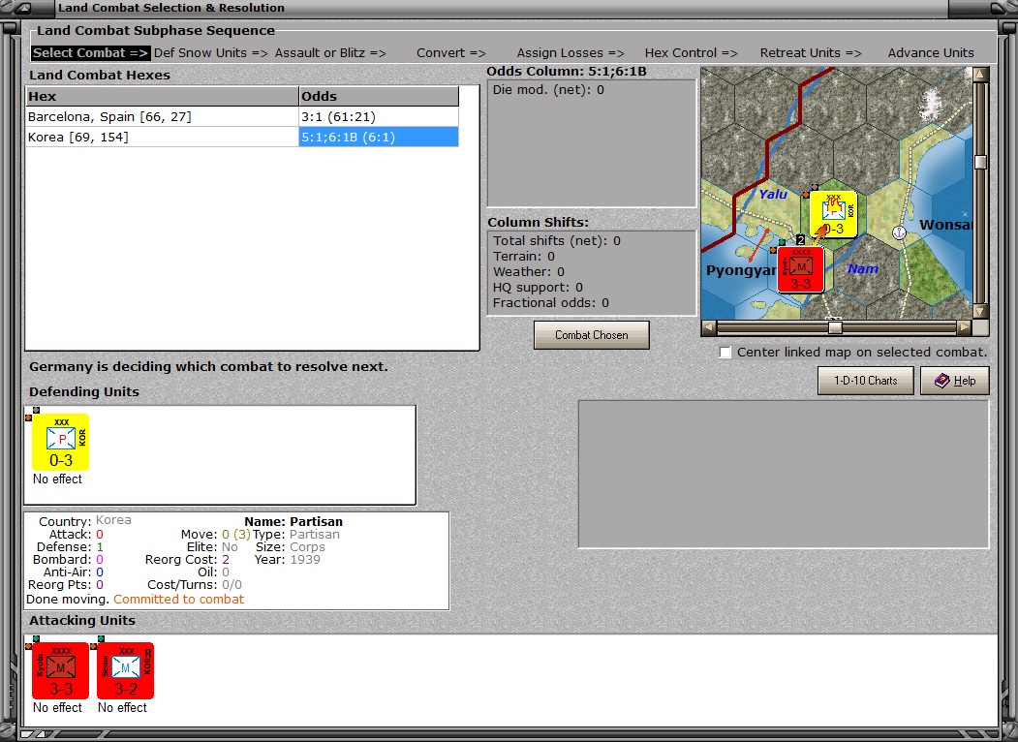Click the Retreat Units => subphase step
Screen dimensions: 1018x742
[811, 52]
